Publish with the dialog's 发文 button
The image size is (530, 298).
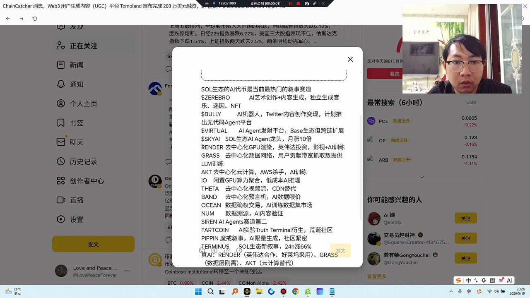[x=340, y=250]
